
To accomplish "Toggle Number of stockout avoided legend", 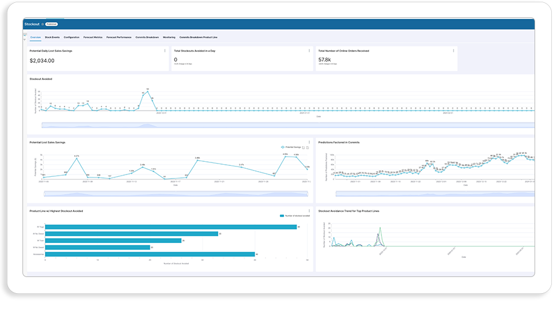I will 295,216.
